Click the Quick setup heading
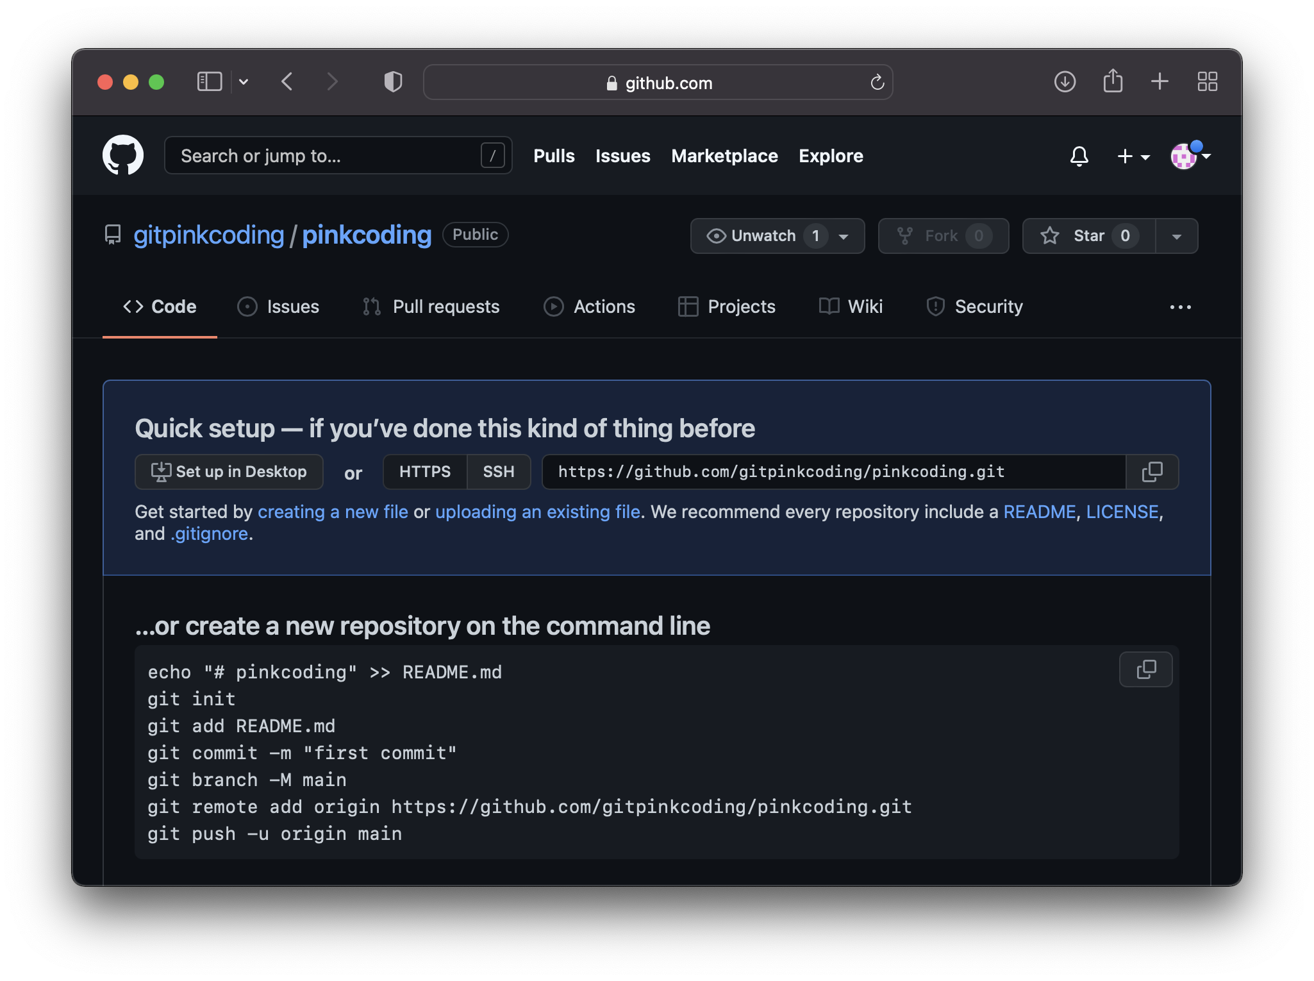Screen dimensions: 1314x981 445,428
